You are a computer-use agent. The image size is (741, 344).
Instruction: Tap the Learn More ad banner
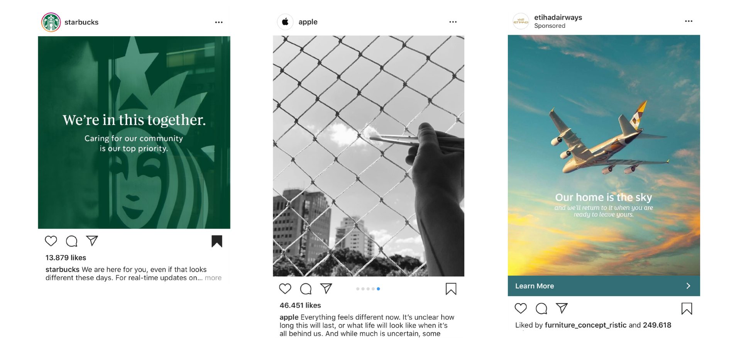(x=604, y=286)
